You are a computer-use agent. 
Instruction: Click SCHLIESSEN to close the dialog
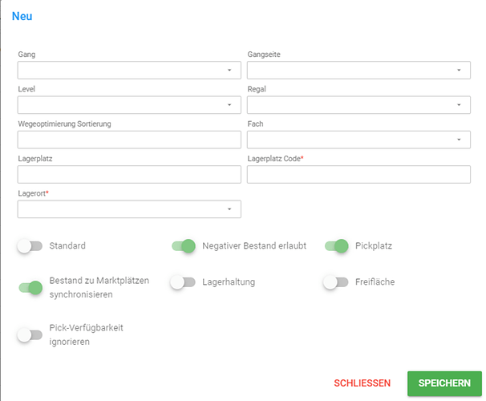pos(362,383)
